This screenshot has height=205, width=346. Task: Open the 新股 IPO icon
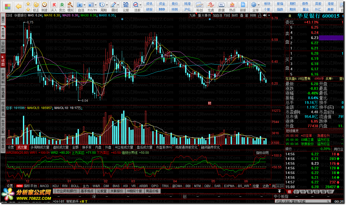(243, 6)
